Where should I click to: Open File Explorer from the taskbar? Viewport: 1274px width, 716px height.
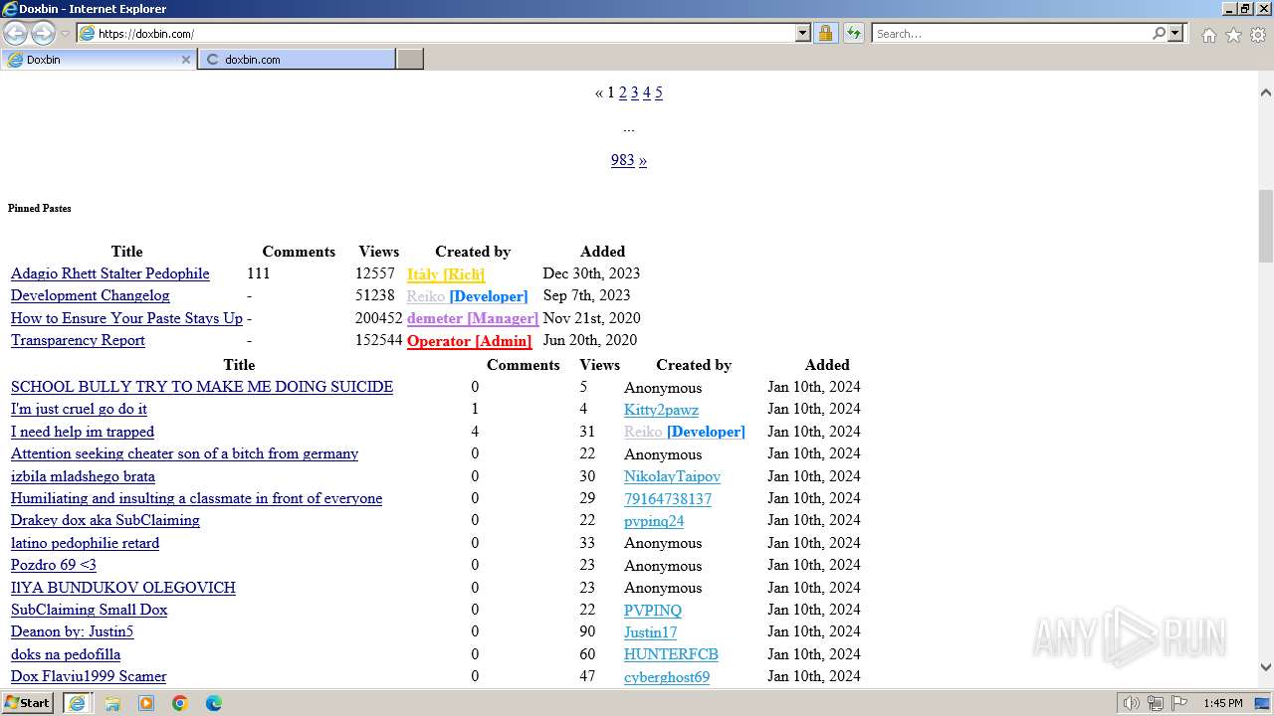tap(112, 703)
